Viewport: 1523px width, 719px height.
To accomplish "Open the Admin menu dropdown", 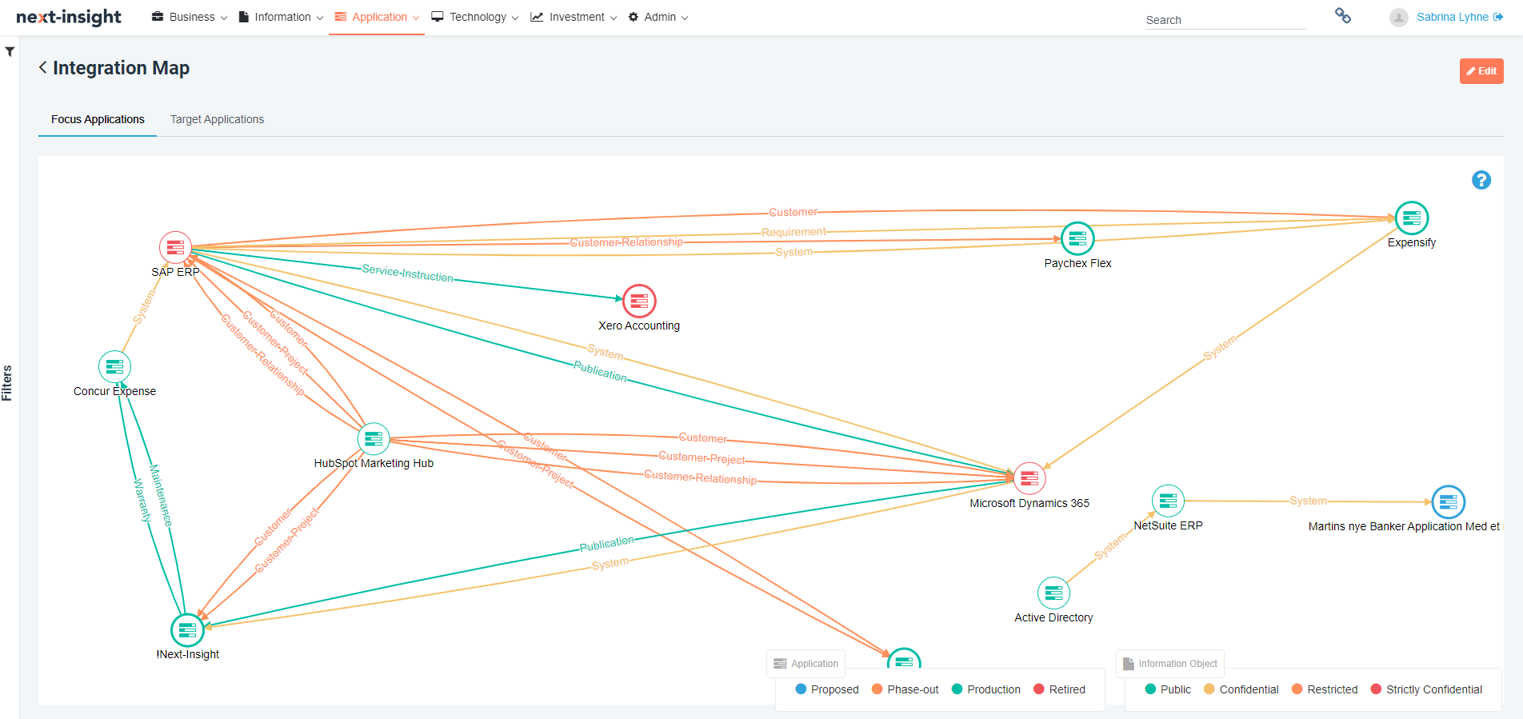I will click(658, 17).
